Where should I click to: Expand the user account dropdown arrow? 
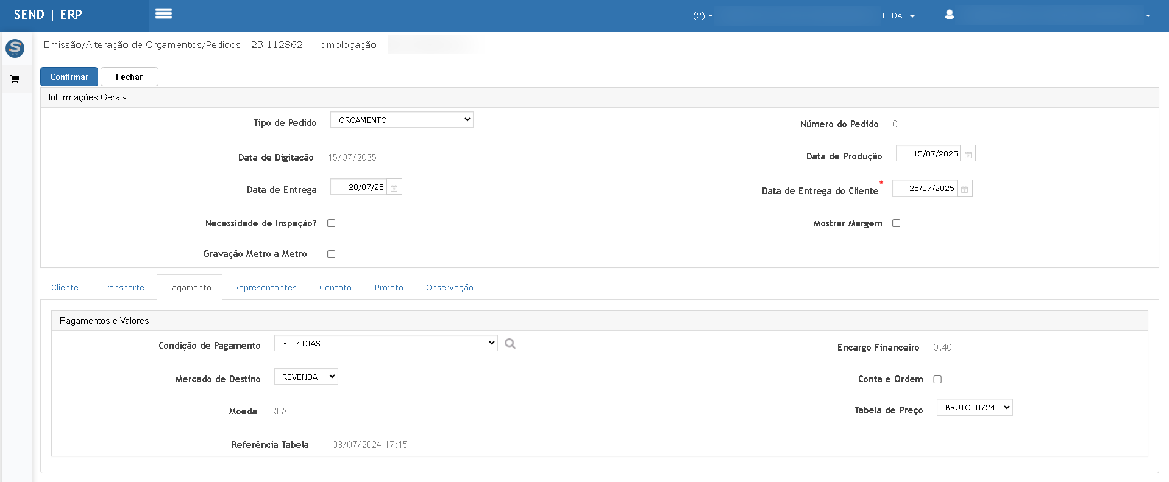pos(1148,16)
